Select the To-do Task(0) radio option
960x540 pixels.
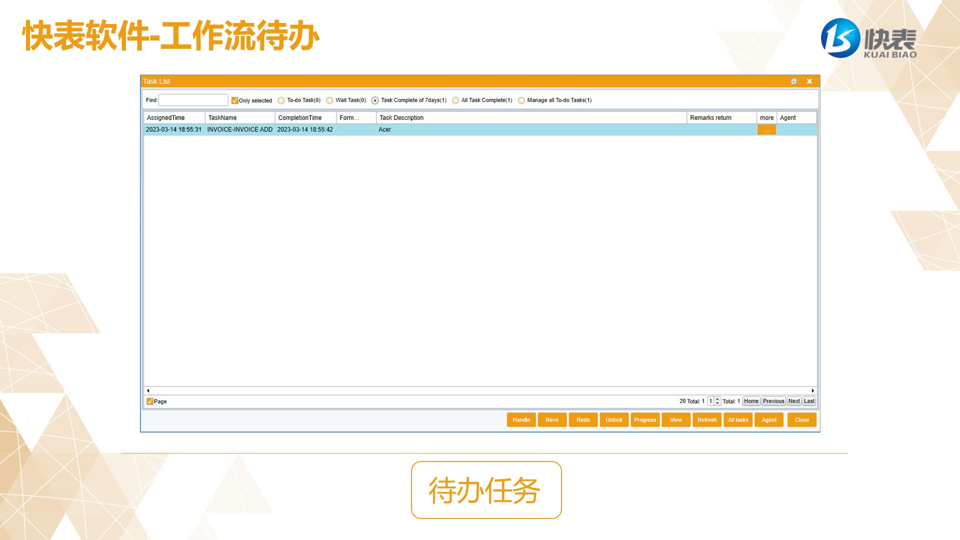[281, 100]
